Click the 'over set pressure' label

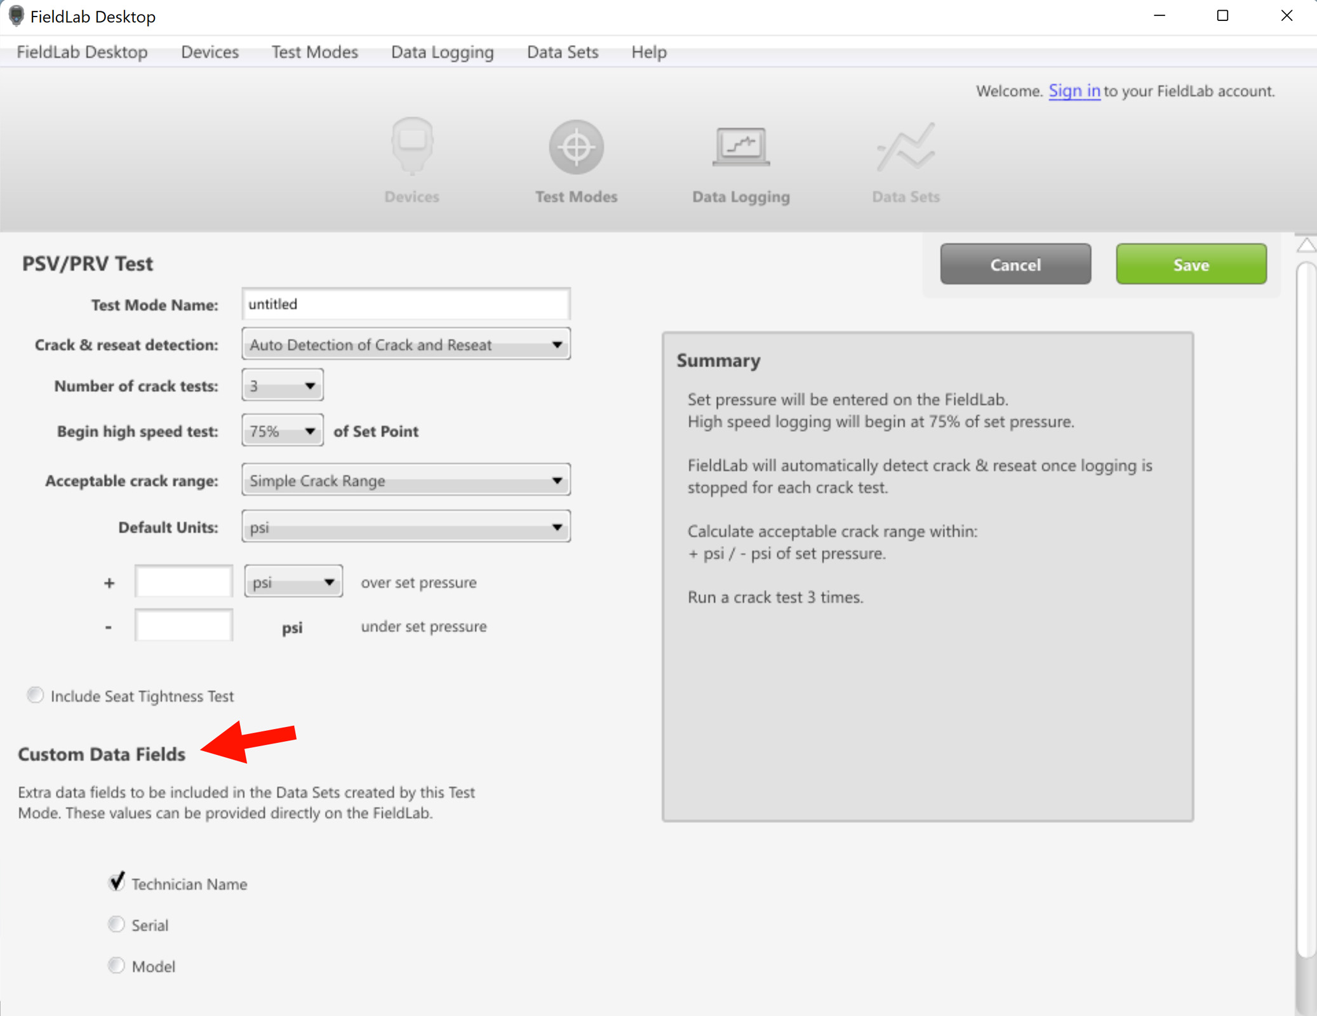pos(418,582)
